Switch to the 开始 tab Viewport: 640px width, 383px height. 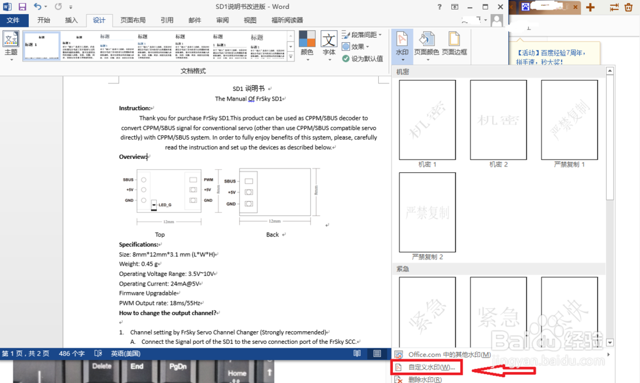(x=44, y=20)
